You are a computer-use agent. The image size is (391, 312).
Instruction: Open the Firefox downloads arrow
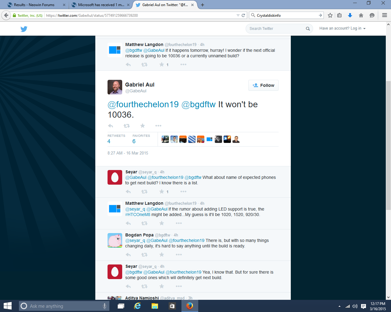350,15
